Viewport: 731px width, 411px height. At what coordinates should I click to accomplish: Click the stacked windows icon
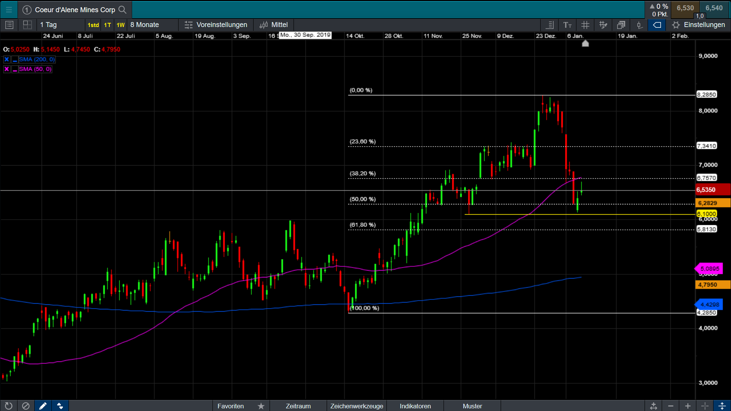[x=621, y=25]
